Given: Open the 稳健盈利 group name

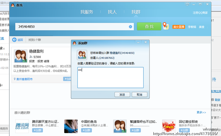Looking at the screenshot, I should click(x=36, y=51).
